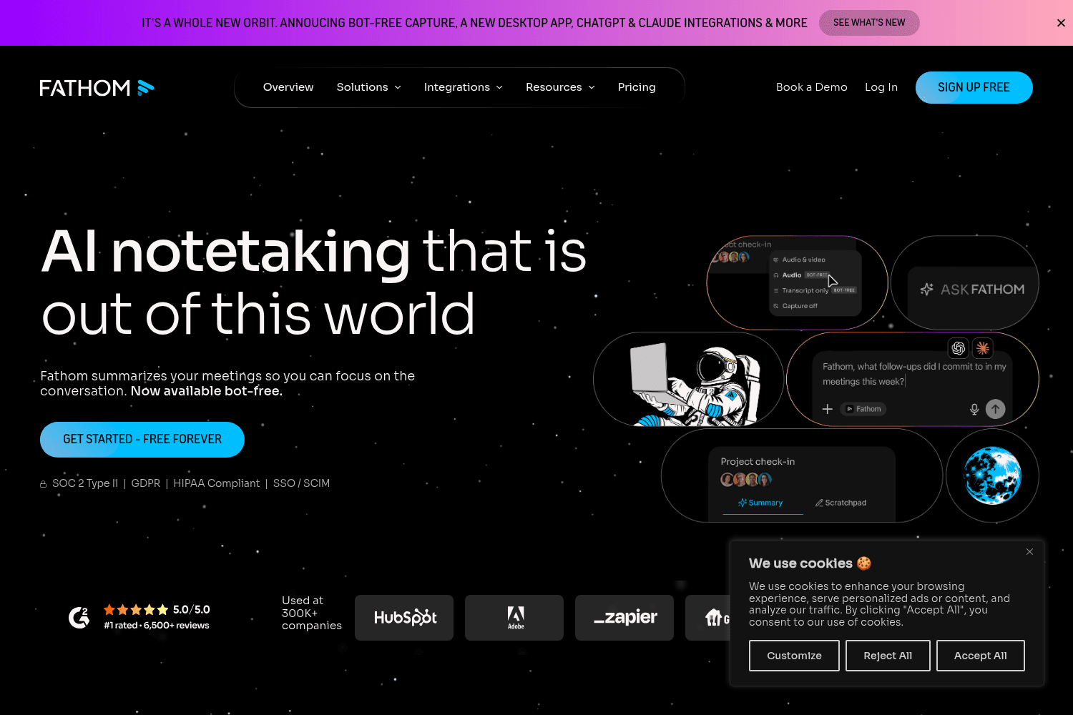Select the Capture off option
The width and height of the screenshot is (1073, 715).
pyautogui.click(x=795, y=306)
